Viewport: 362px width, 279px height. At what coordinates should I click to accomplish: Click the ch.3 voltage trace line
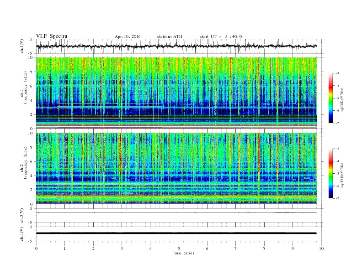pyautogui.click(x=176, y=212)
